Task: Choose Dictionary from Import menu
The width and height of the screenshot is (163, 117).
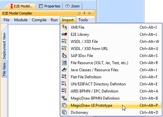Action: [x=111, y=112]
